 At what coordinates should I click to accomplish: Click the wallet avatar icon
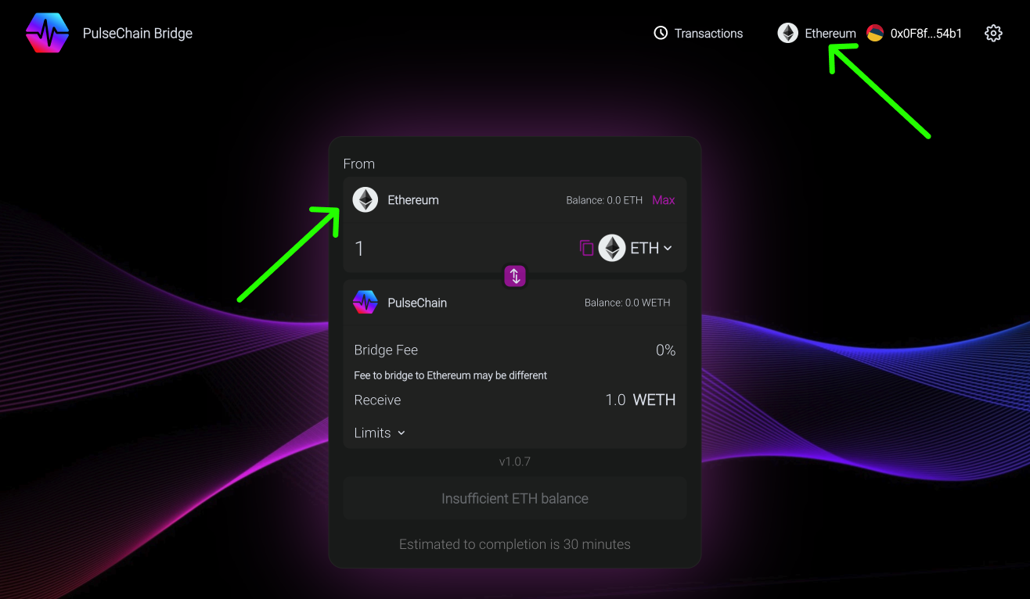pyautogui.click(x=875, y=33)
